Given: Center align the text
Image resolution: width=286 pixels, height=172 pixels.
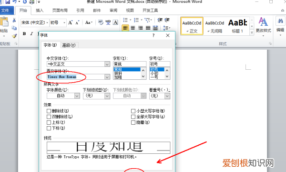Looking at the screenshot, I should pos(133,28).
